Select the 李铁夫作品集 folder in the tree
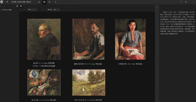 click(6, 10)
